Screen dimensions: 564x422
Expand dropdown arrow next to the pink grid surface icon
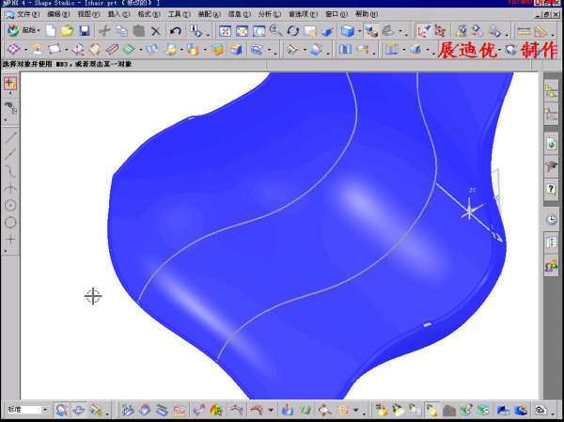(26, 49)
